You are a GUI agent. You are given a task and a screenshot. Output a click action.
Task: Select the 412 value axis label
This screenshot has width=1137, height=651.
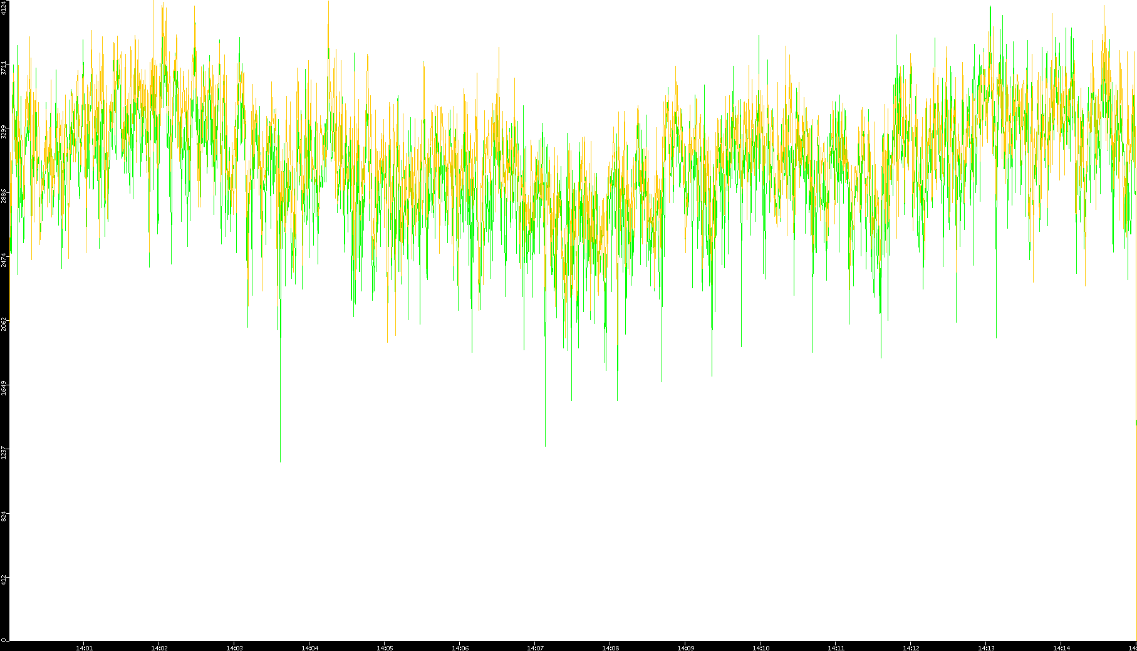pyautogui.click(x=4, y=580)
